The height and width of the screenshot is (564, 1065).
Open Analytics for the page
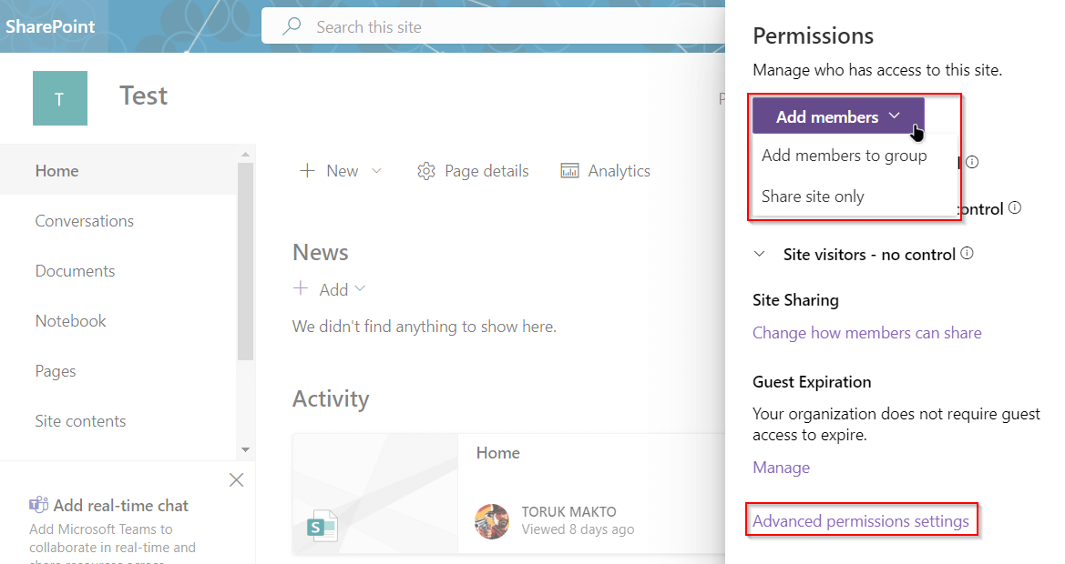tap(605, 170)
